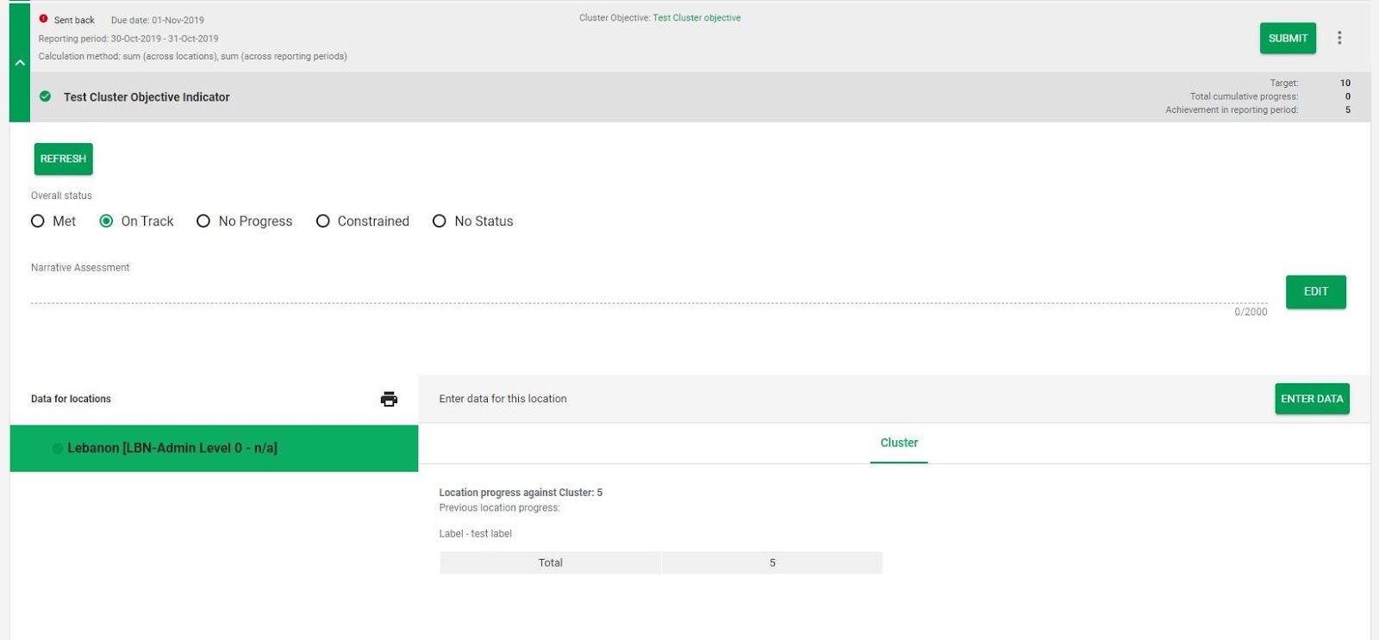
Task: Click the print icon for location data
Action: click(x=389, y=399)
